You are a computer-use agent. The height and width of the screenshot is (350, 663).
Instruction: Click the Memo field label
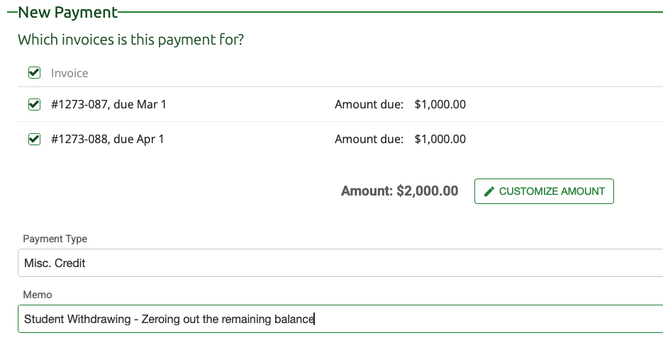[38, 295]
